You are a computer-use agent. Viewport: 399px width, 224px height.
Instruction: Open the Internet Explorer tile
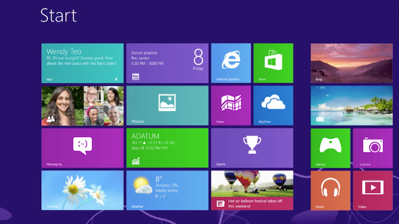231,63
